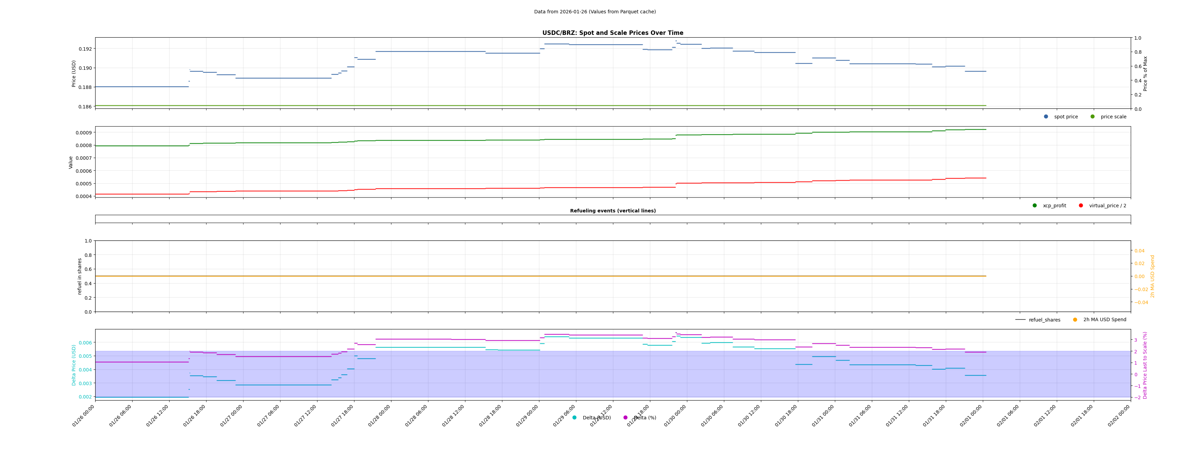1190x471 pixels.
Task: Click the magenta Delta (%) legend dot
Action: click(626, 418)
